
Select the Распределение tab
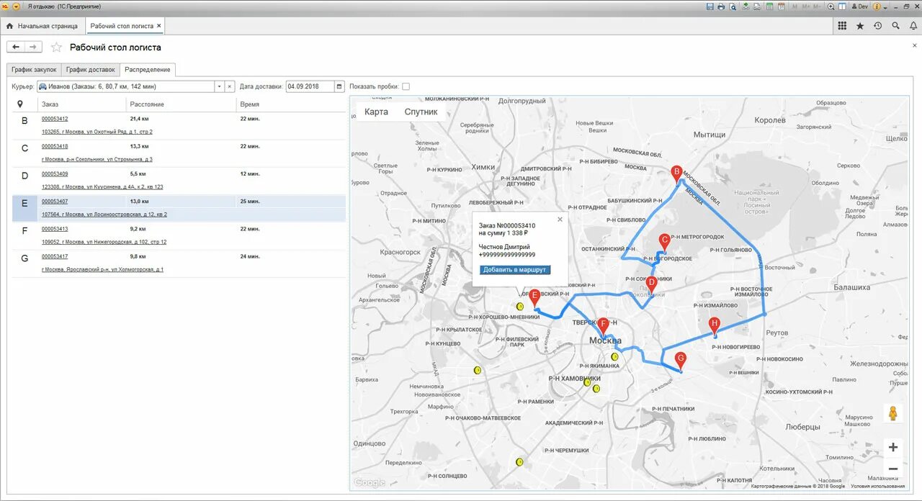pyautogui.click(x=148, y=70)
